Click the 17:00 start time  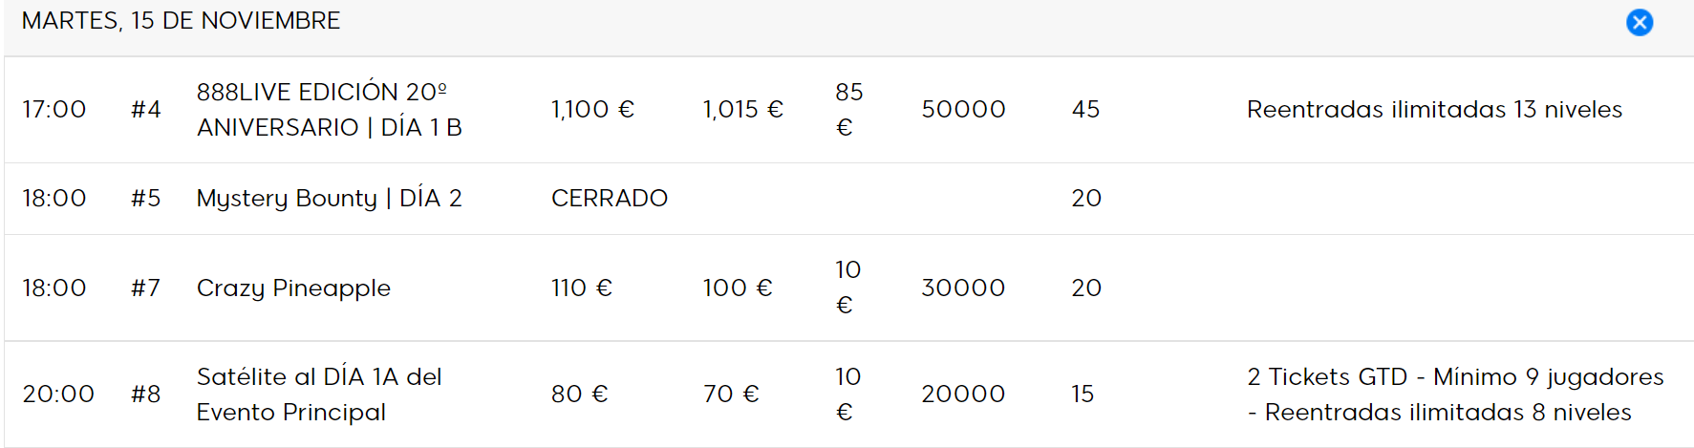[54, 110]
